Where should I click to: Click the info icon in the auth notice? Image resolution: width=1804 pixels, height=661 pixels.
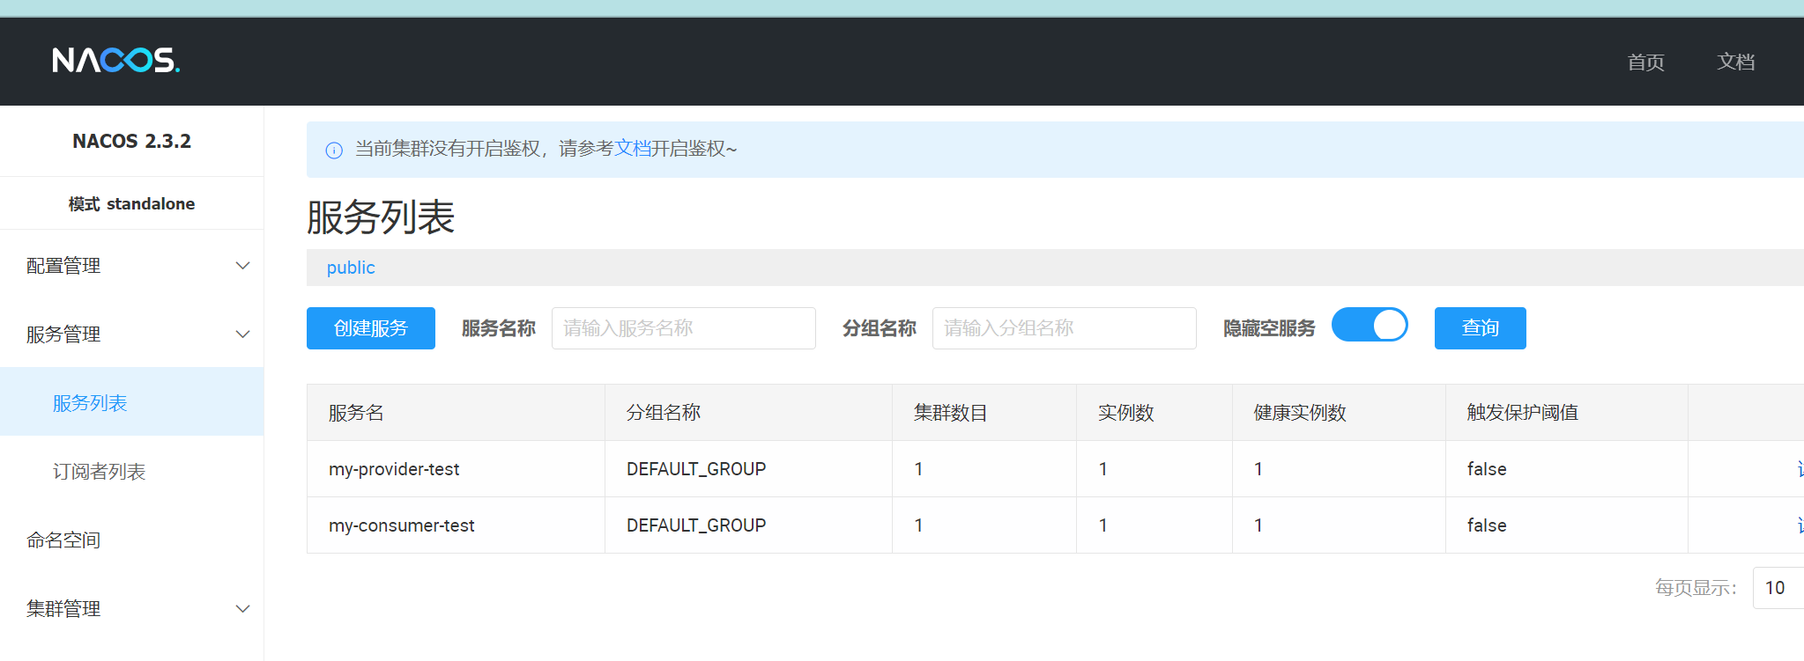pos(334,151)
